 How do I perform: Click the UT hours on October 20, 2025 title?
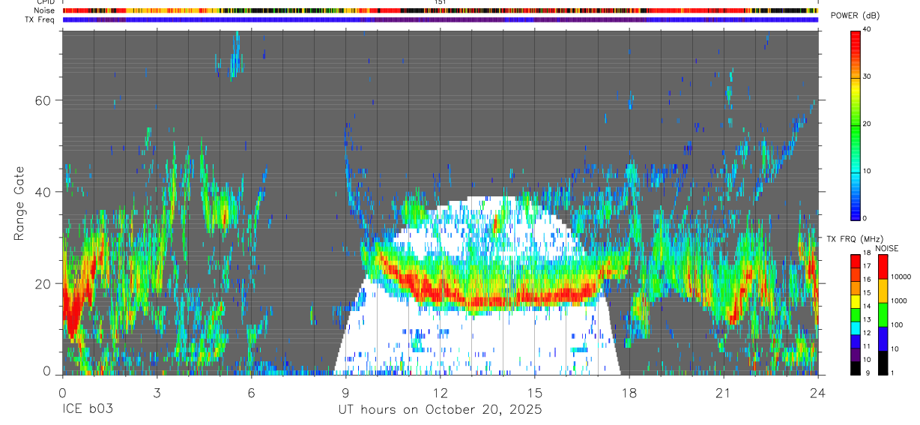[440, 410]
